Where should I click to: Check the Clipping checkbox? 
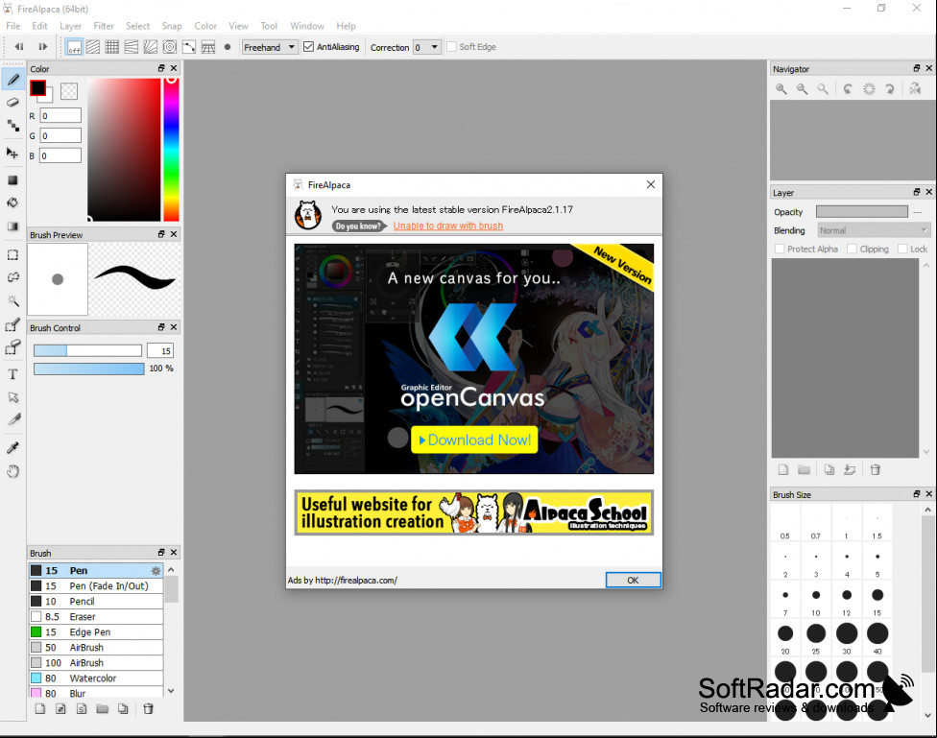click(x=853, y=249)
